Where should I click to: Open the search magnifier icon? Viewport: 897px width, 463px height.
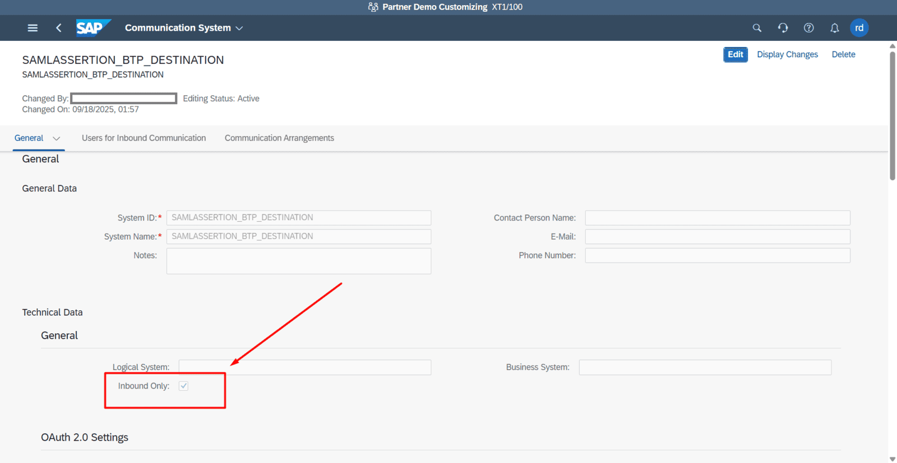(x=757, y=28)
